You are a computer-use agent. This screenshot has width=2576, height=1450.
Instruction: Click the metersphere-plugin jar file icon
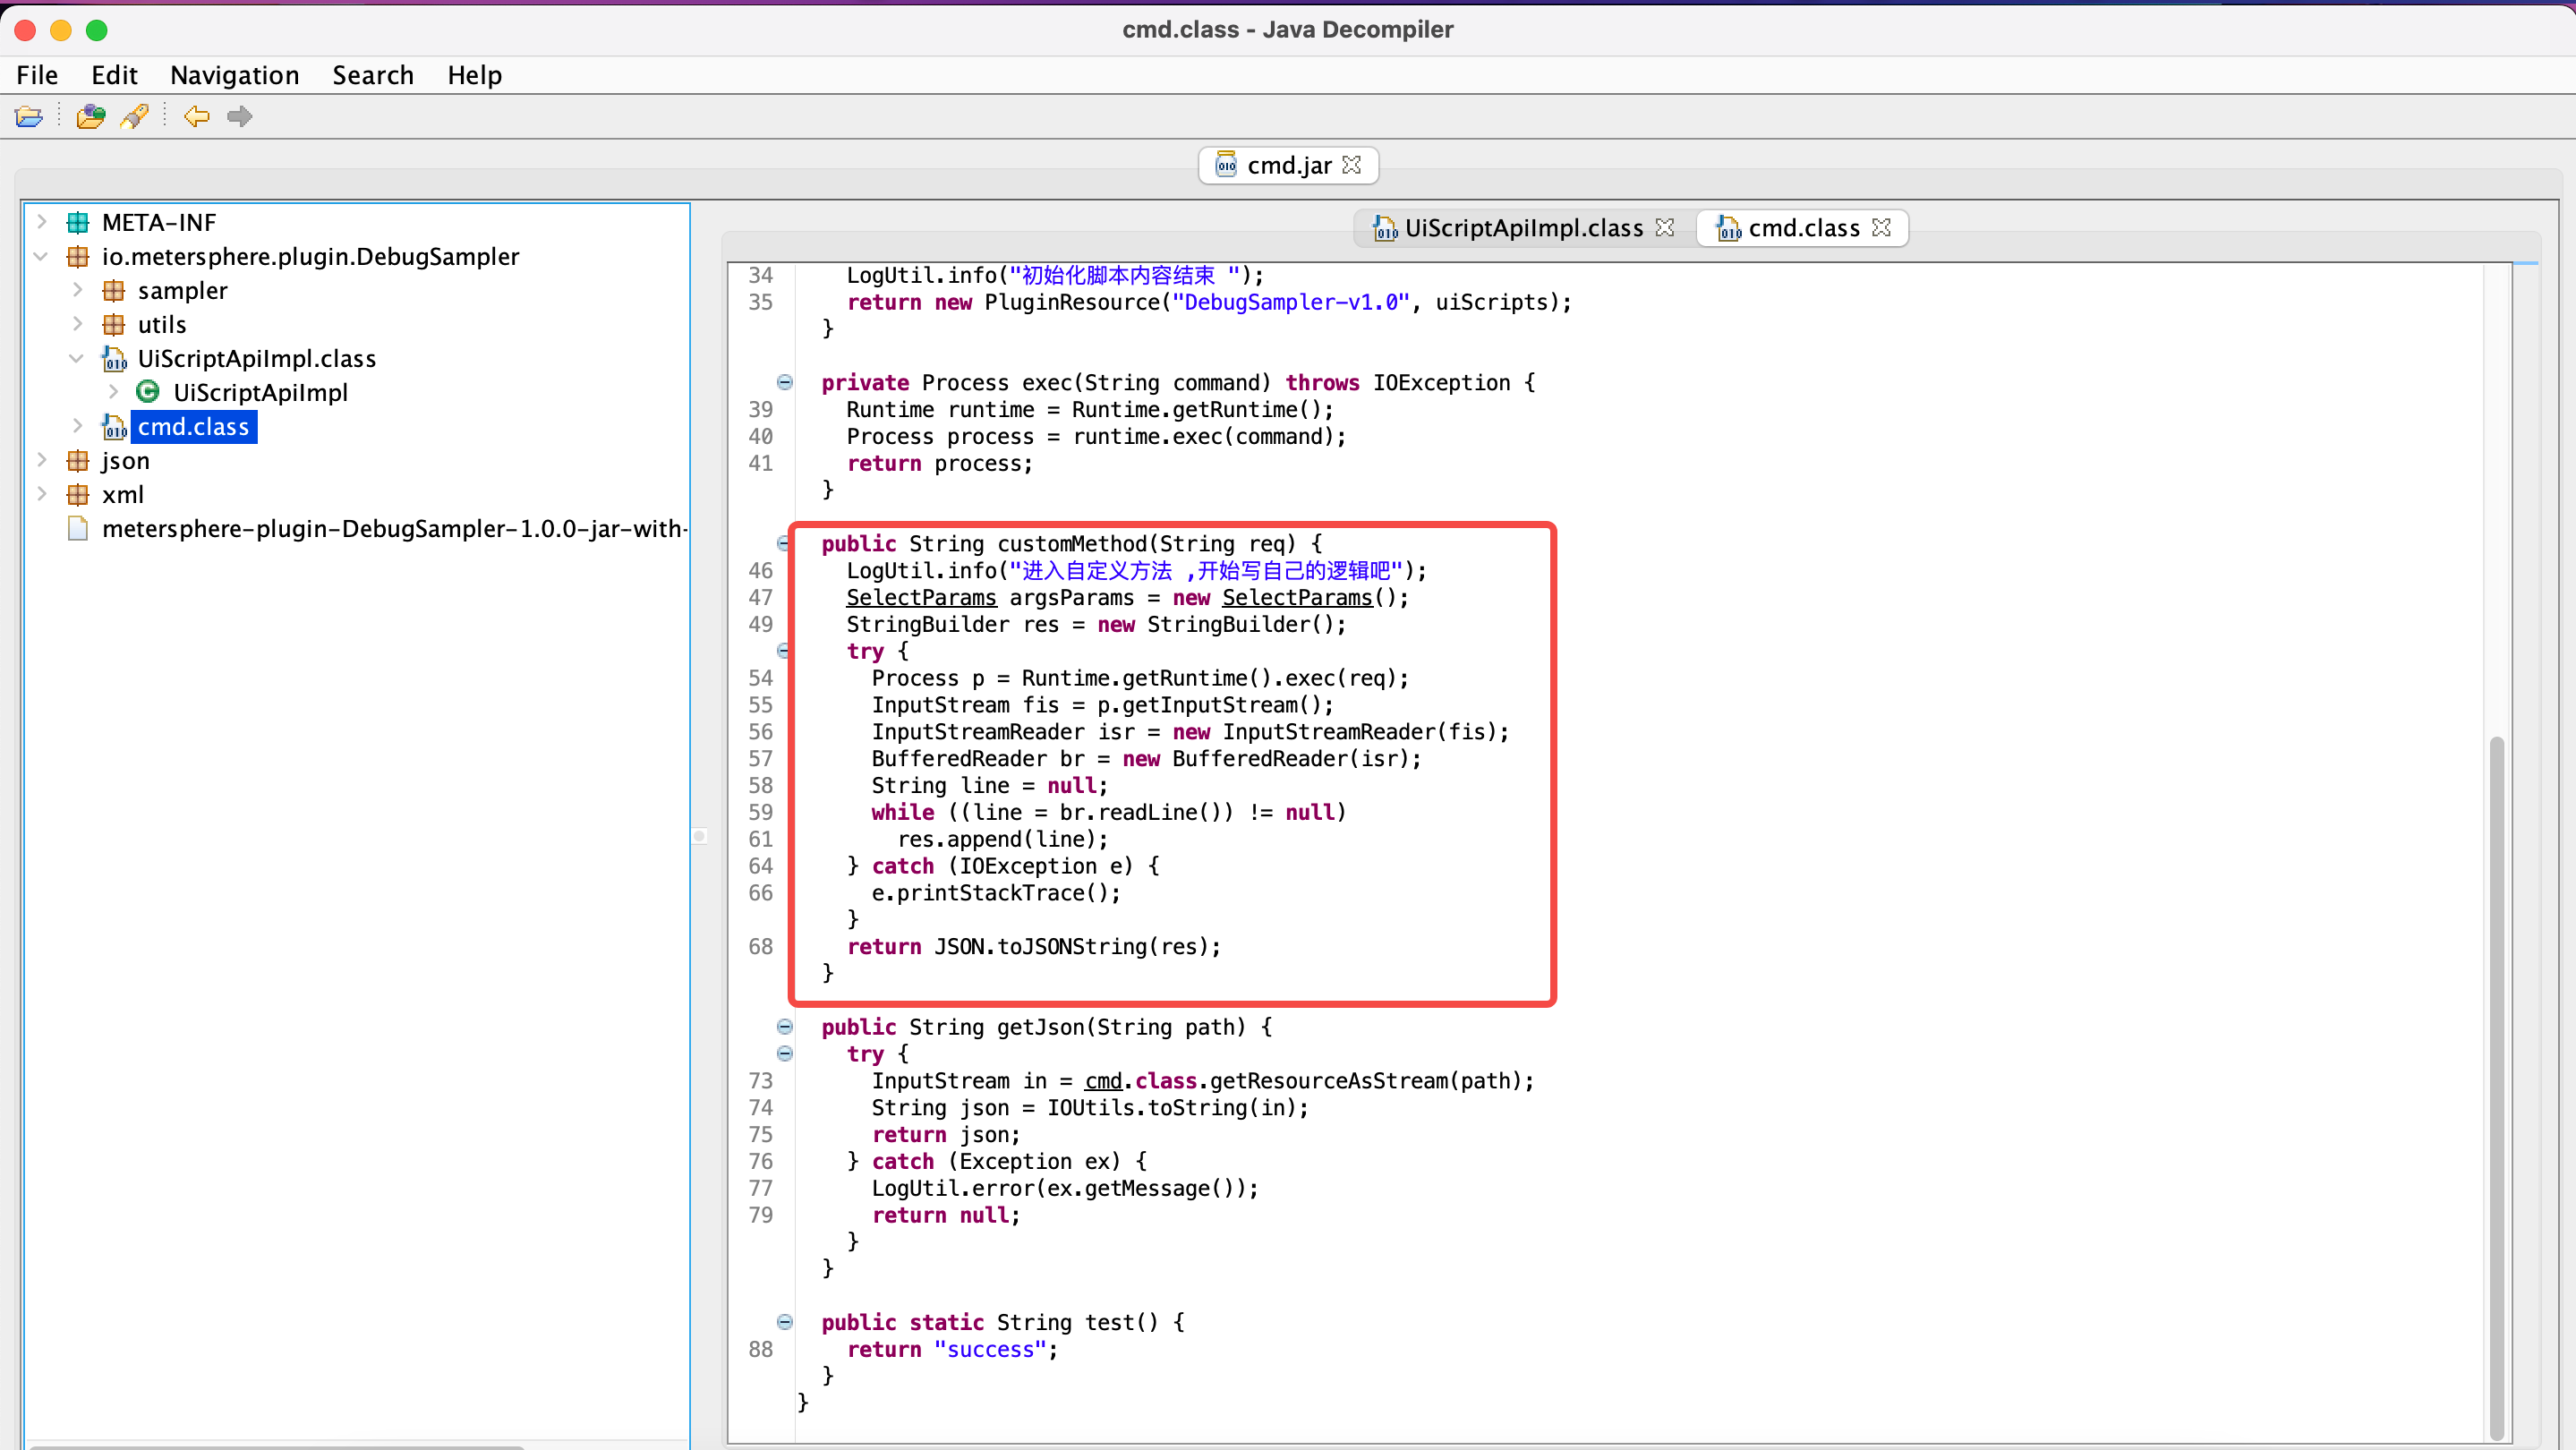(x=78, y=528)
